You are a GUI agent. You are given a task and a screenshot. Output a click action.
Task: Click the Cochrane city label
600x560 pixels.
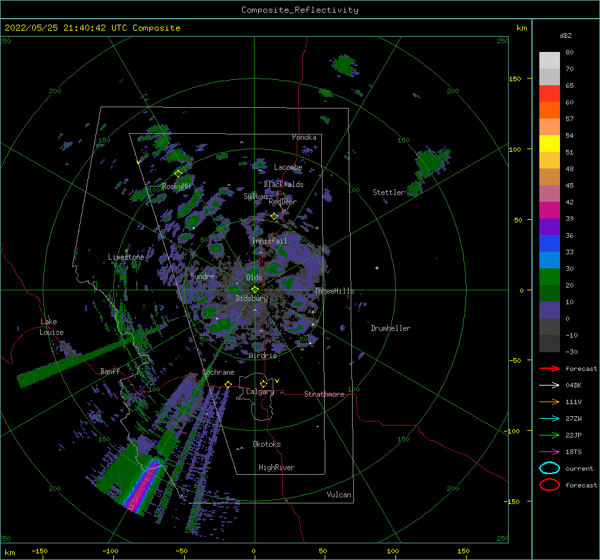[x=218, y=372]
